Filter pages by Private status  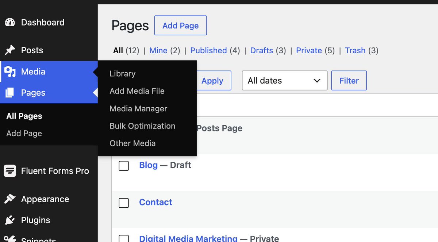click(309, 50)
